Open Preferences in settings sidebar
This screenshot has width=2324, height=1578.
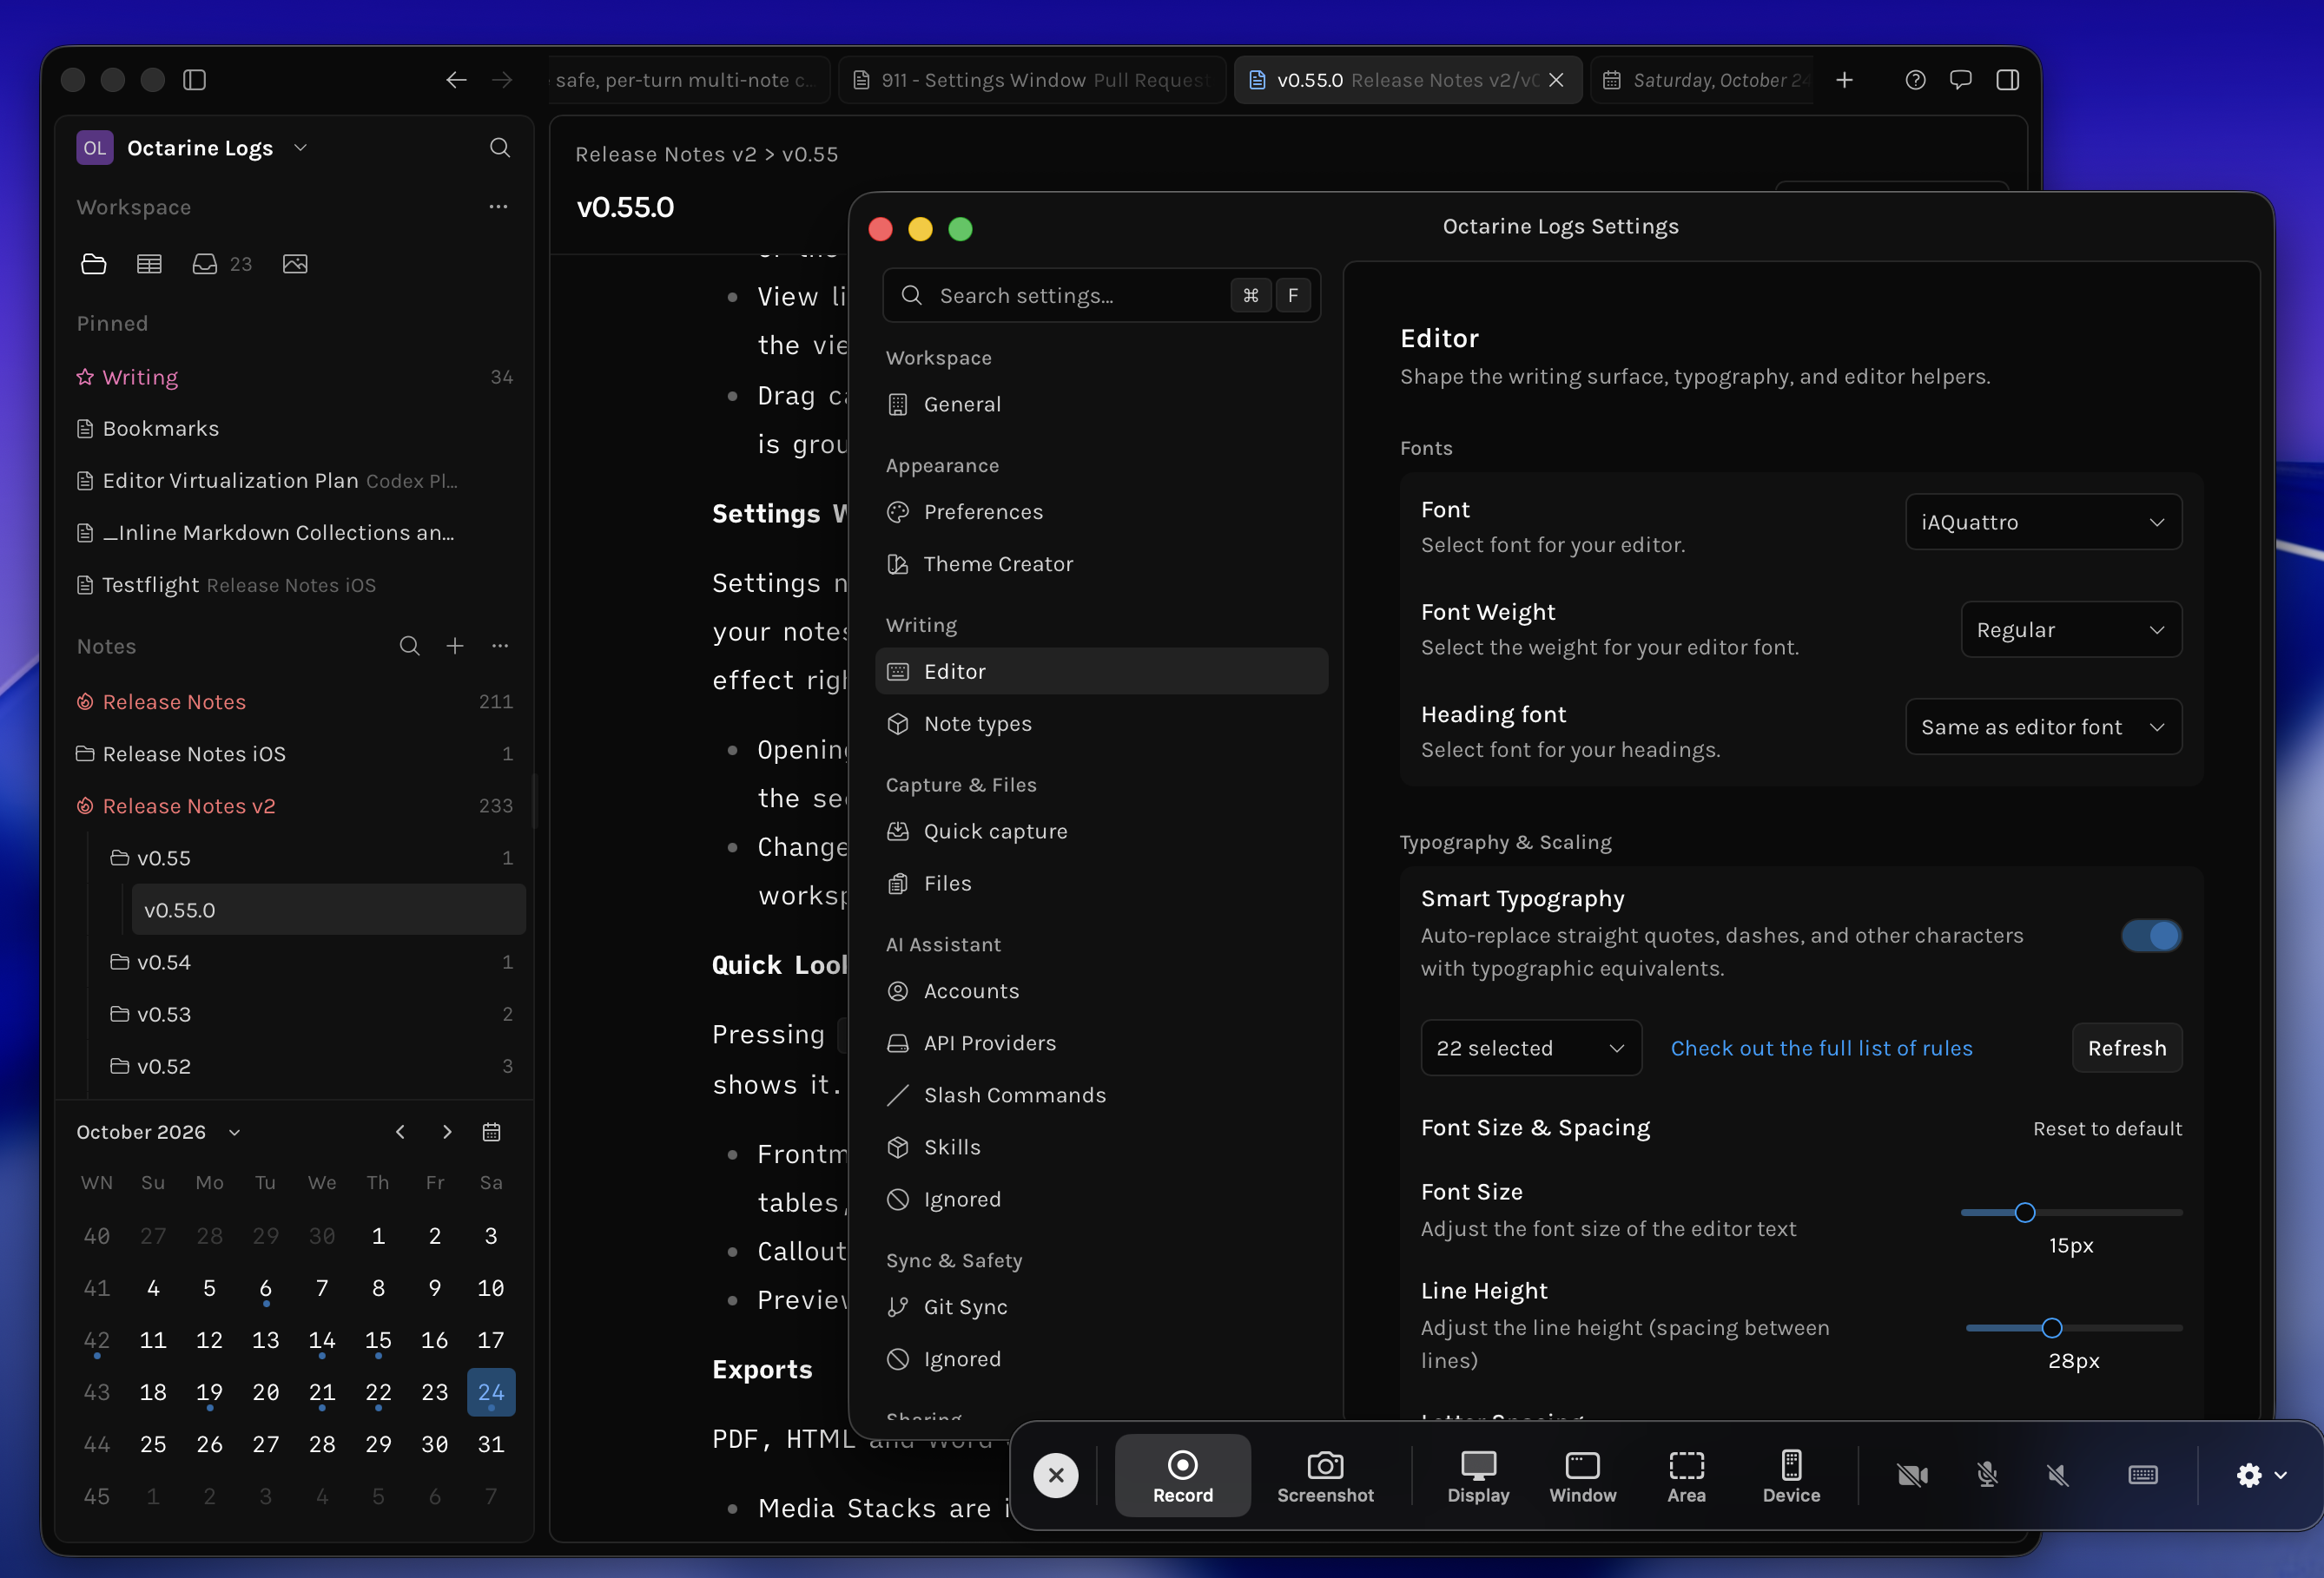click(x=1101, y=511)
